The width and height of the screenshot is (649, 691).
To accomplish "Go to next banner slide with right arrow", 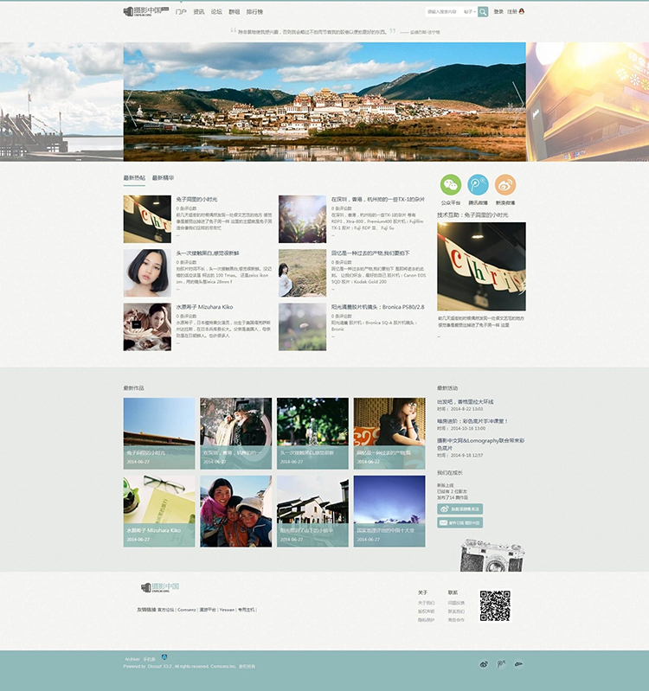I will pos(518,102).
